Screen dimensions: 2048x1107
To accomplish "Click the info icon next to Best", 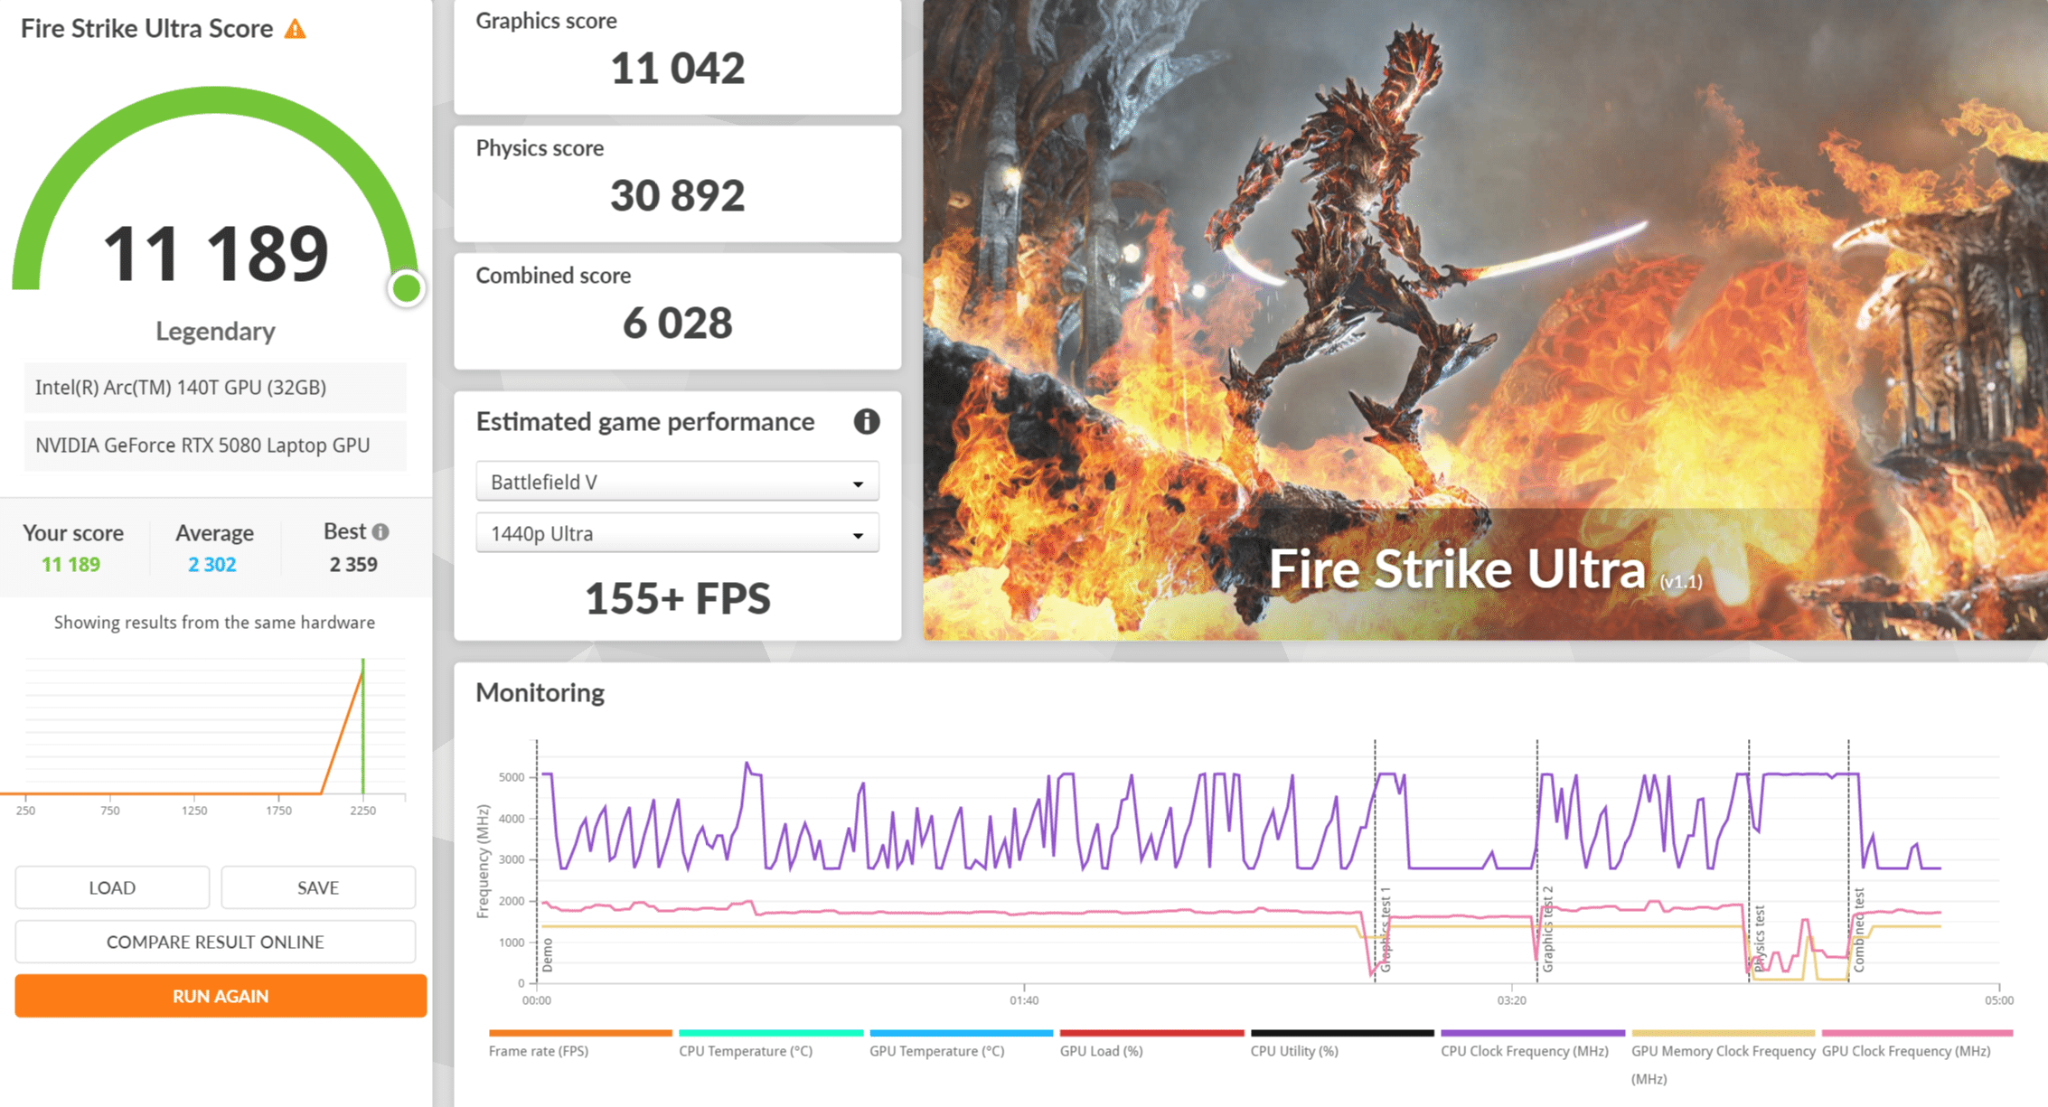I will [381, 532].
